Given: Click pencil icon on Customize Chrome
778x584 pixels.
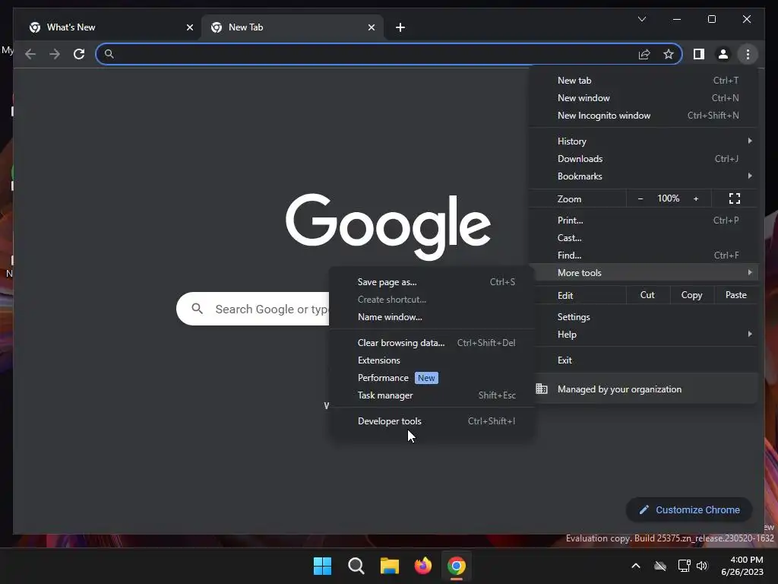Looking at the screenshot, I should pos(644,510).
